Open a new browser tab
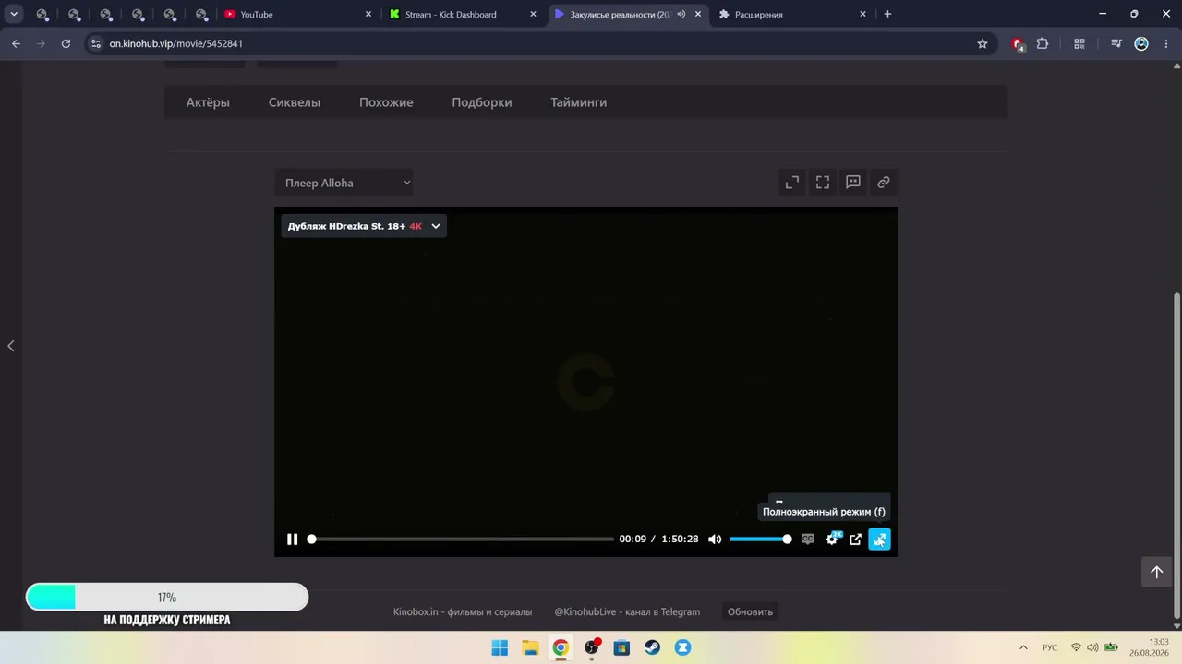Image resolution: width=1182 pixels, height=664 pixels. point(887,14)
